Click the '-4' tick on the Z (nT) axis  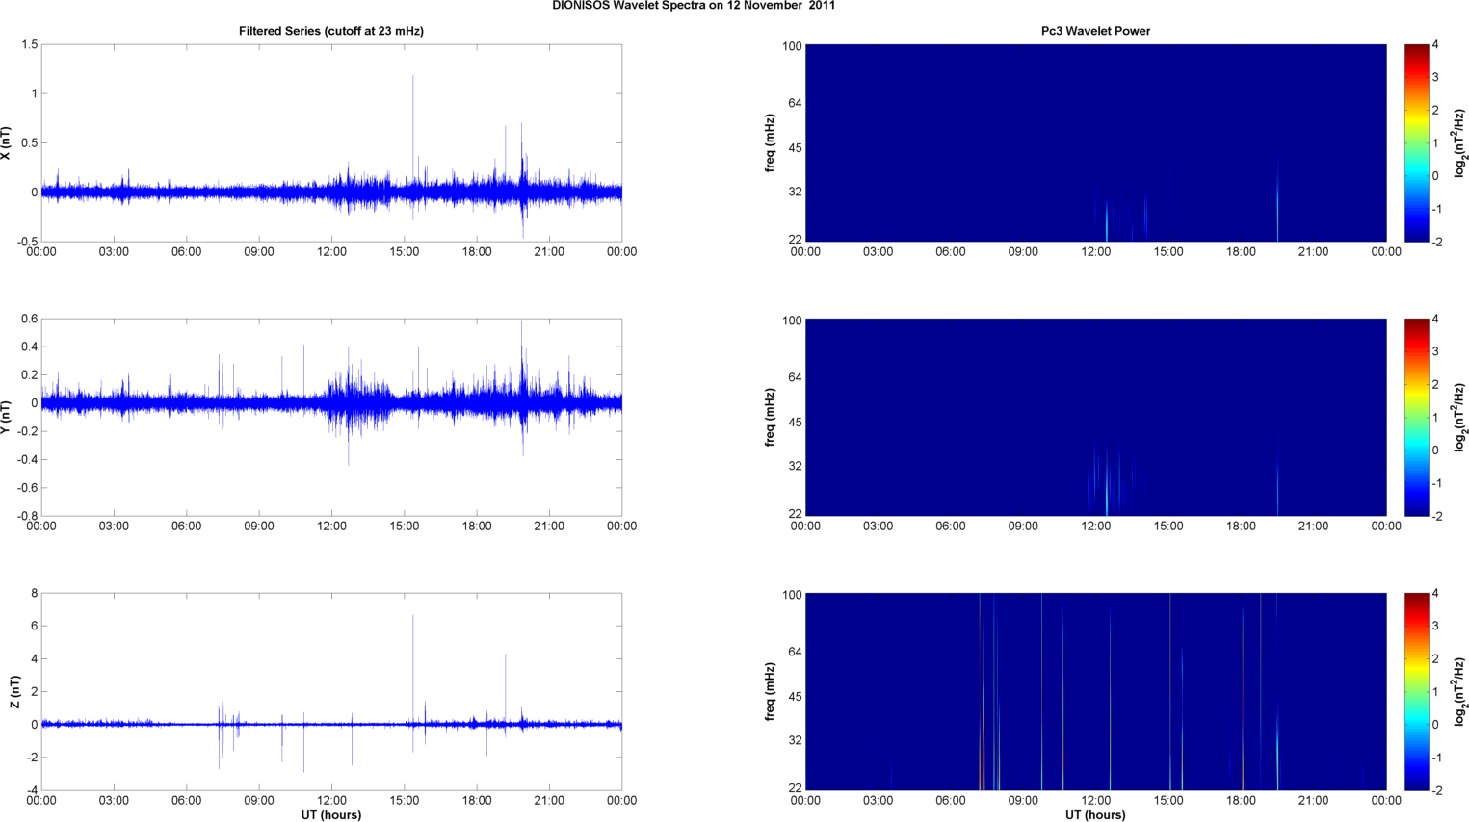[32, 790]
